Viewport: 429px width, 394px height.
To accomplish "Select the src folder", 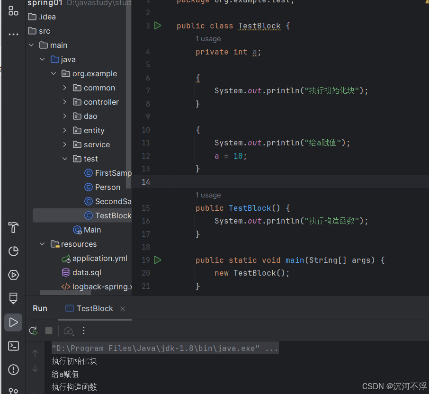I will 39,31.
